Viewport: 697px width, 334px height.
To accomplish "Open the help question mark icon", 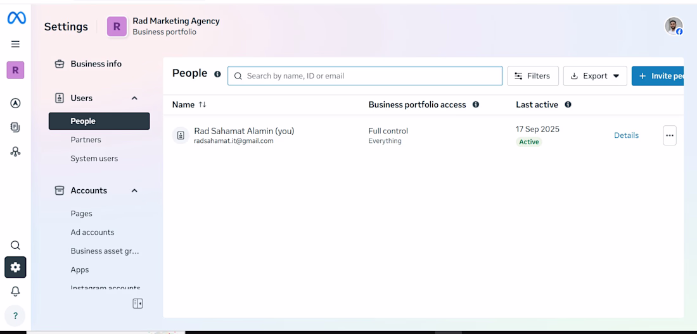I will coord(16,316).
